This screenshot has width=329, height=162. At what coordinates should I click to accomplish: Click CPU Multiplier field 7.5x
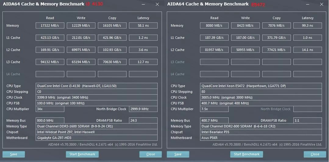click(x=214, y=109)
